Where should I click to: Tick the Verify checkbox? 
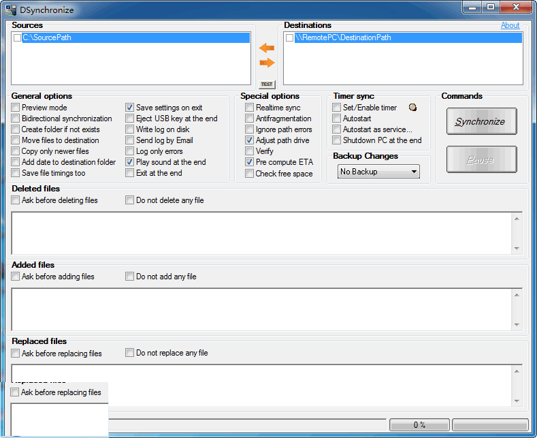click(249, 151)
